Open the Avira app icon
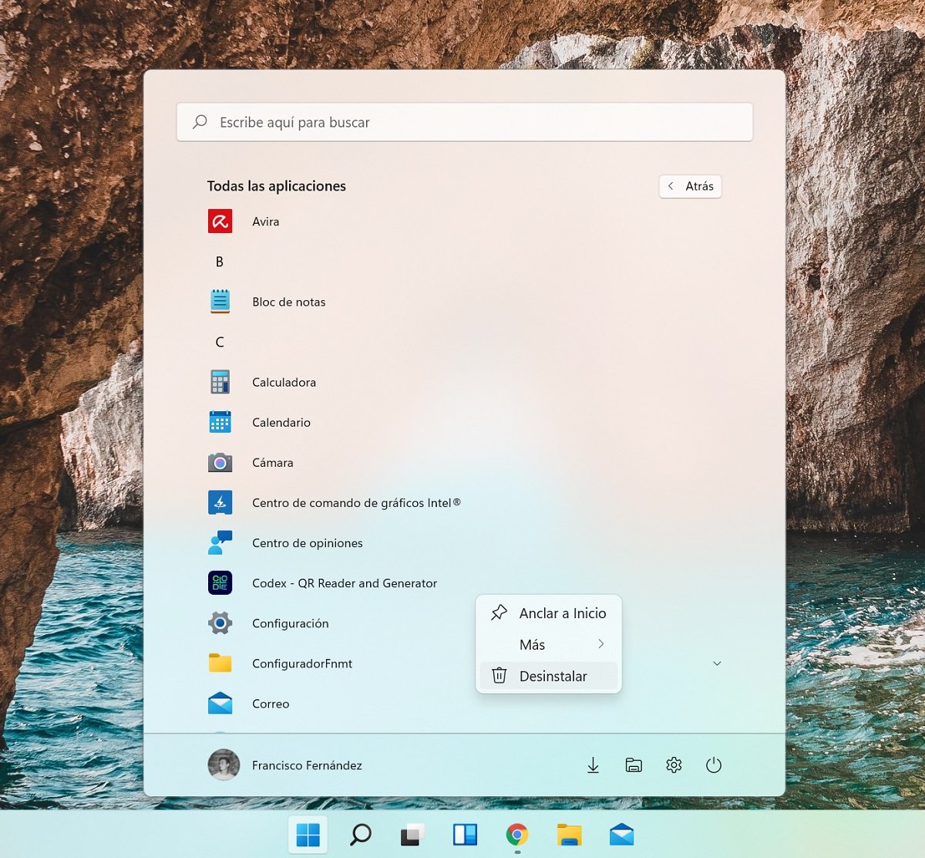Image resolution: width=925 pixels, height=858 pixels. (x=220, y=221)
